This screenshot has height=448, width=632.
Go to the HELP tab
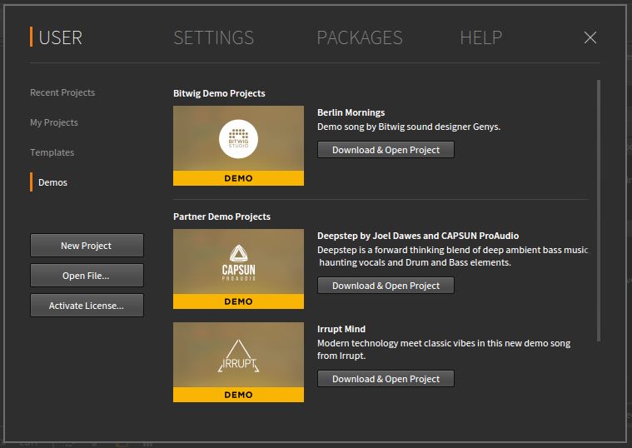pyautogui.click(x=480, y=38)
